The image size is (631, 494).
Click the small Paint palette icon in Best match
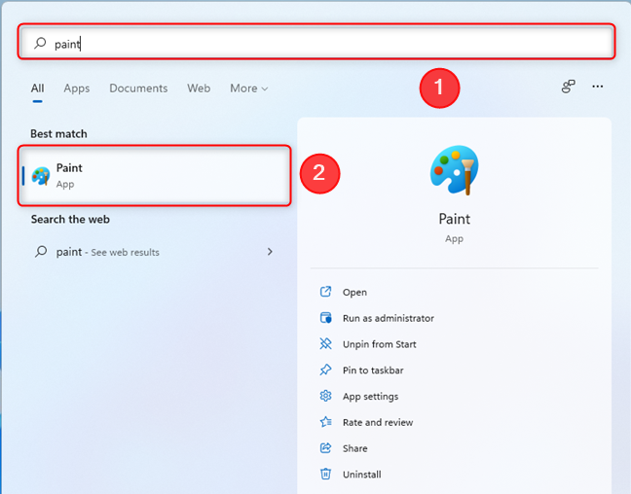pos(41,176)
